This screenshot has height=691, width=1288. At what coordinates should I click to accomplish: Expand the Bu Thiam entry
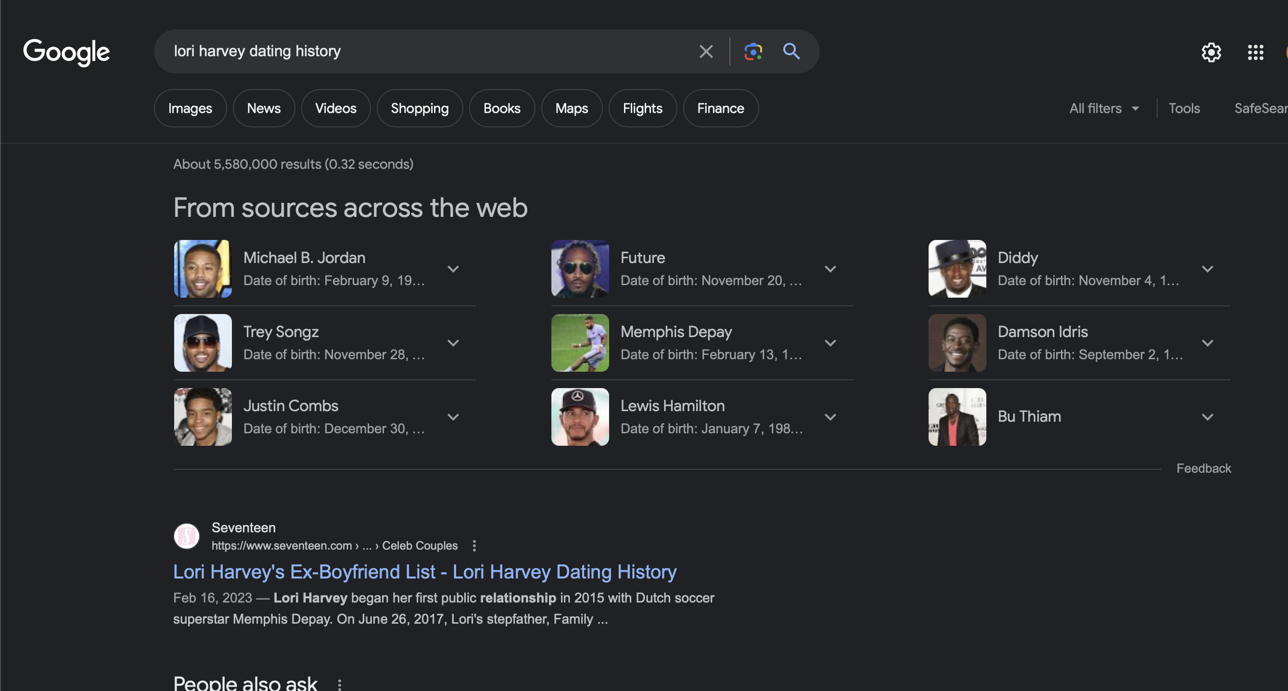point(1207,417)
